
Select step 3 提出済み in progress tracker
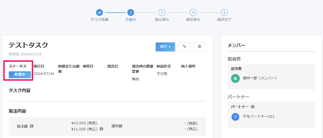[162, 12]
